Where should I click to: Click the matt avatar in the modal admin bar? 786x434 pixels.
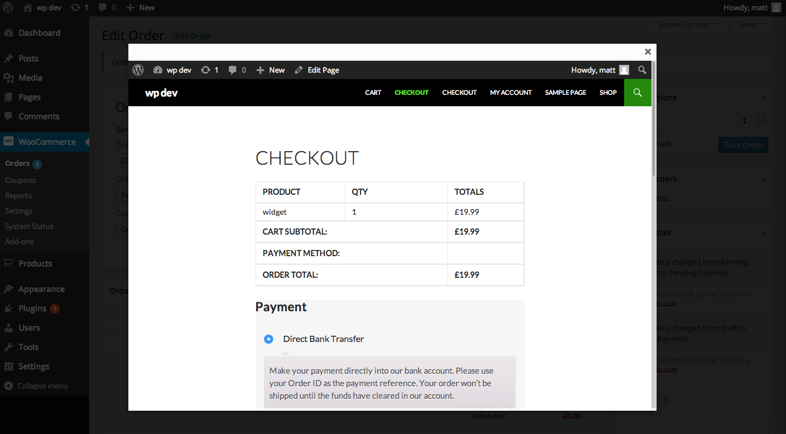[624, 70]
